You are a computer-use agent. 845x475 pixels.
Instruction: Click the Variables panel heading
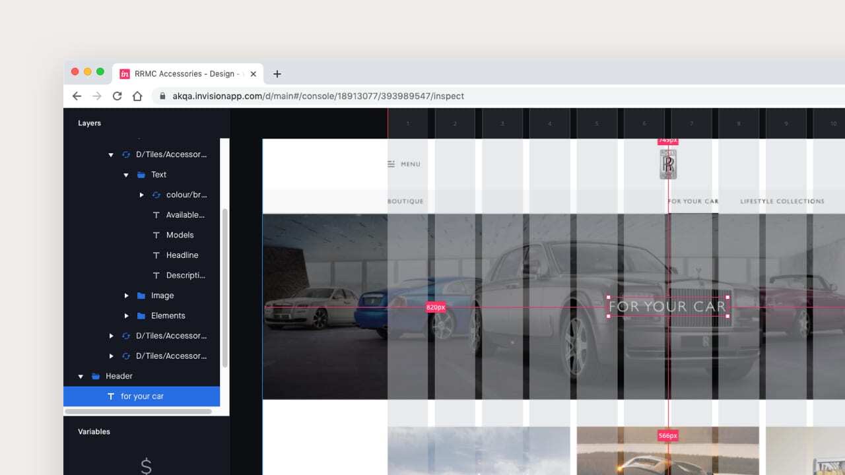tap(94, 431)
